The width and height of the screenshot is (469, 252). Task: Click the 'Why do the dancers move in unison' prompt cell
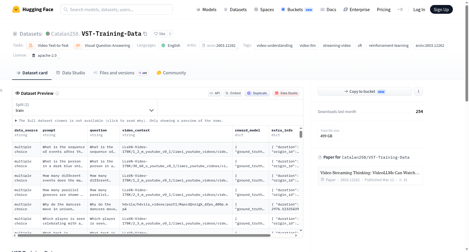64,207
